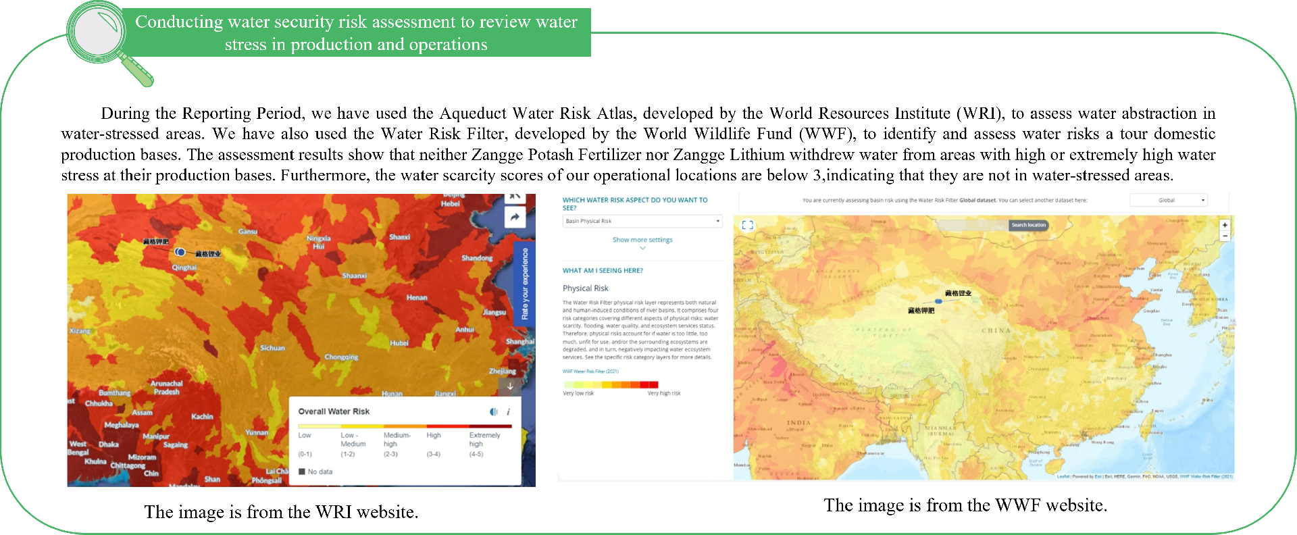The width and height of the screenshot is (1297, 535).
Task: Click the Extremely high dark red legend segment
Action: coord(490,426)
